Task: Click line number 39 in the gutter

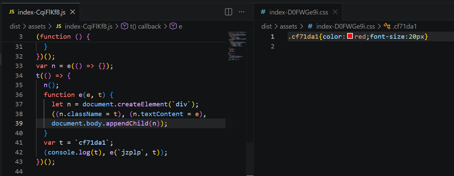Action: click(x=19, y=124)
